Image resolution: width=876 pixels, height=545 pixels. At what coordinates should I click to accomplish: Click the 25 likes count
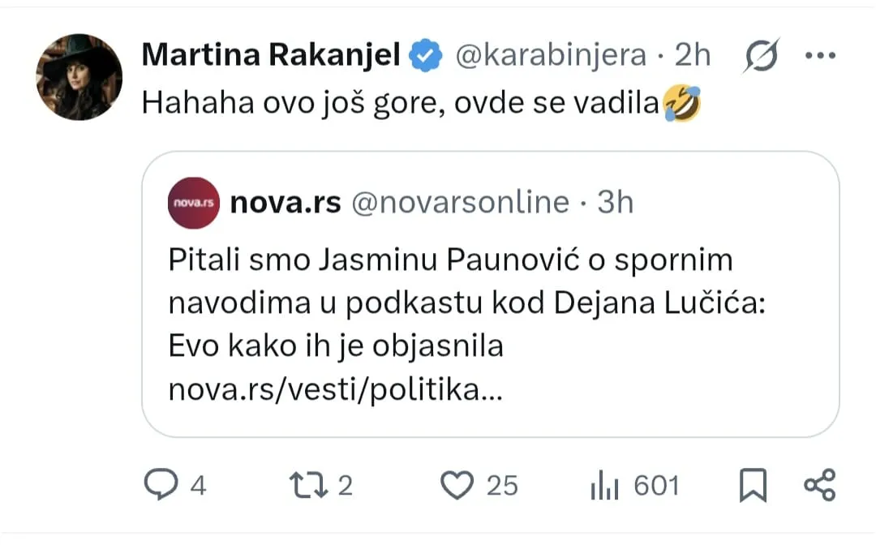pyautogui.click(x=502, y=485)
